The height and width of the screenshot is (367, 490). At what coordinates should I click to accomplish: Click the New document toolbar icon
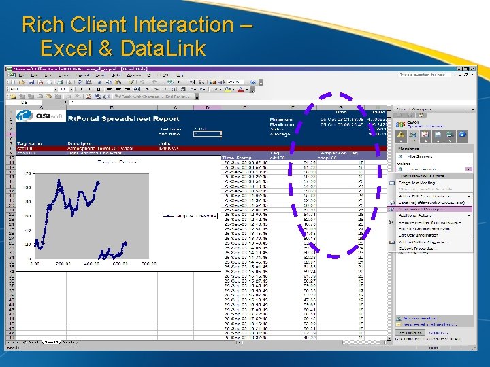[13, 82]
